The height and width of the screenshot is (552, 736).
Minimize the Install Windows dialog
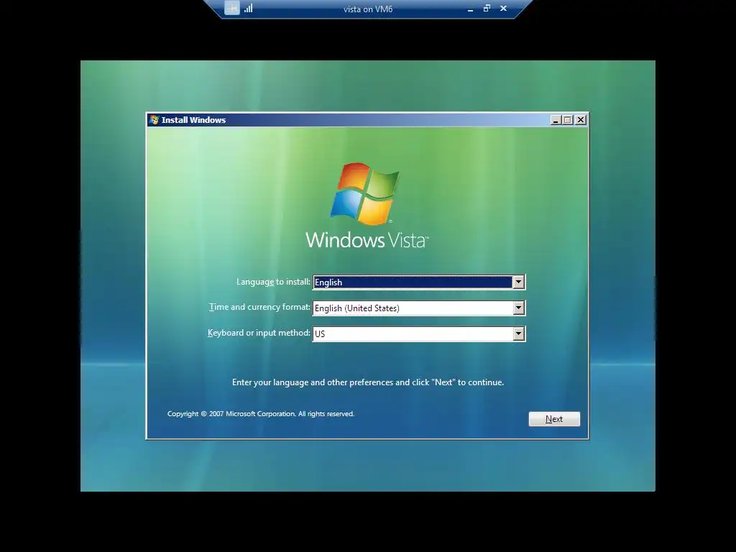click(556, 120)
